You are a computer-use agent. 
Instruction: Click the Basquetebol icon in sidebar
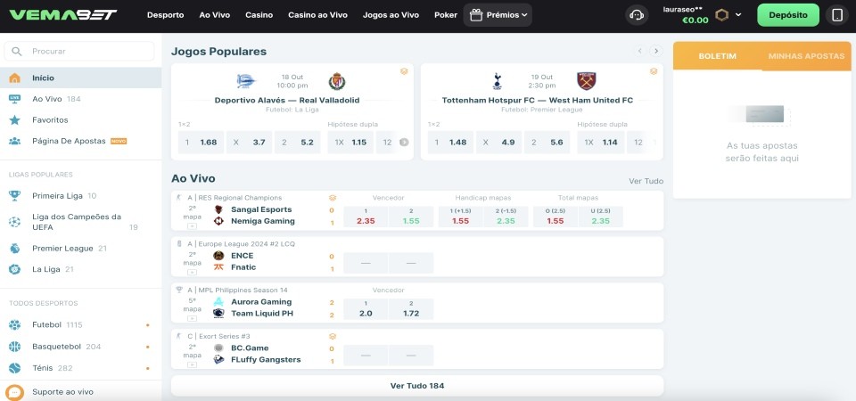tap(15, 347)
